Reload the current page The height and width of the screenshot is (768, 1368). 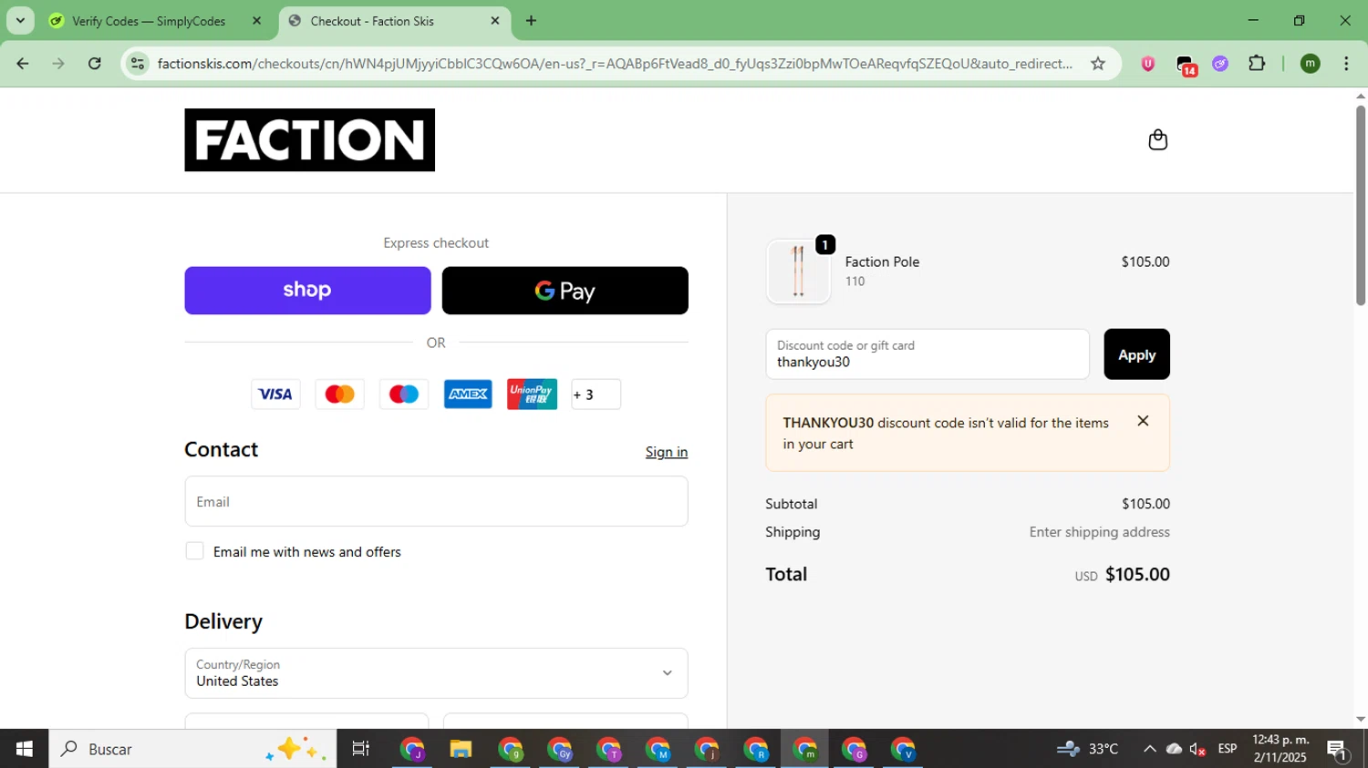click(95, 64)
